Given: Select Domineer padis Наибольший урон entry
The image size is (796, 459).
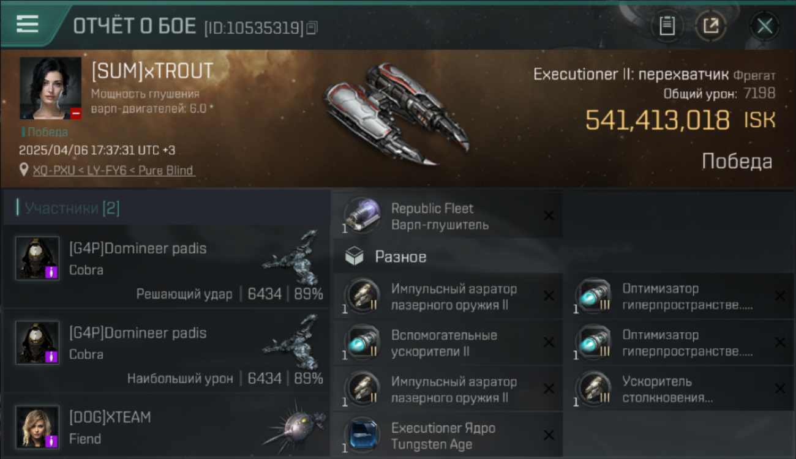Looking at the screenshot, I should coord(167,351).
